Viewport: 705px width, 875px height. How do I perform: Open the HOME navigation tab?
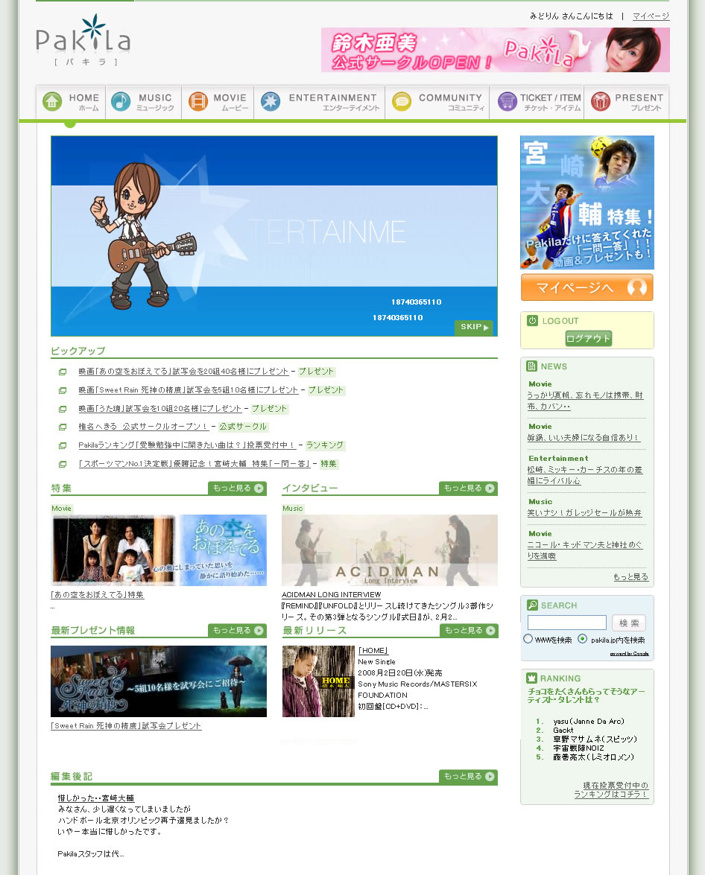71,102
